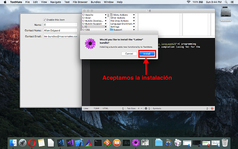Open the Symbols dropdown

pos(180,108)
